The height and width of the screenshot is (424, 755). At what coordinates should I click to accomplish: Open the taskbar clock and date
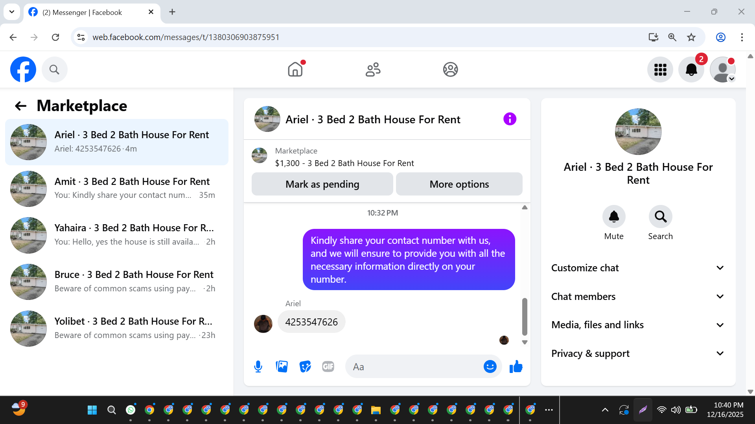(725, 410)
